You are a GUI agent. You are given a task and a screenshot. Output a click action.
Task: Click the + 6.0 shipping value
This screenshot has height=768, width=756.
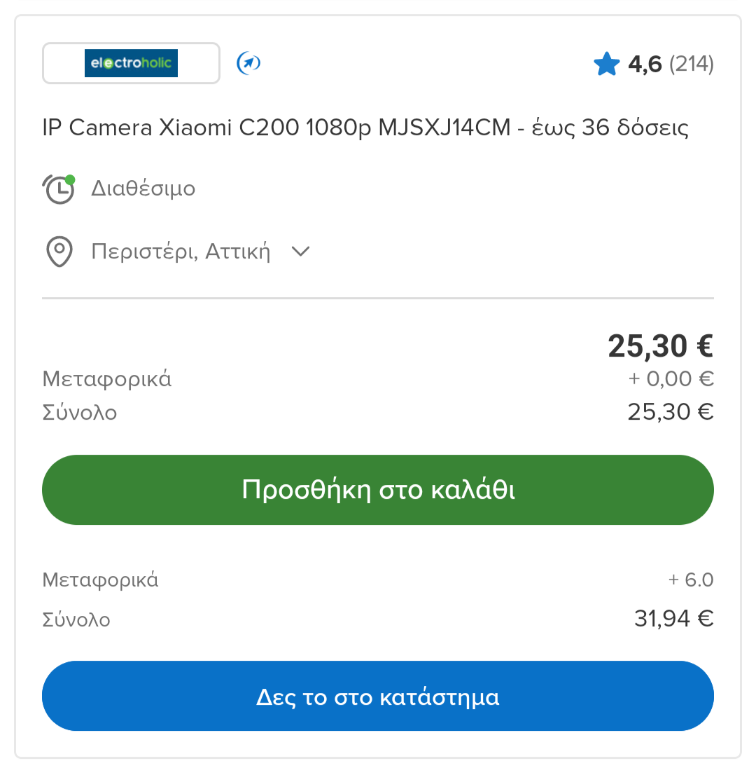690,580
